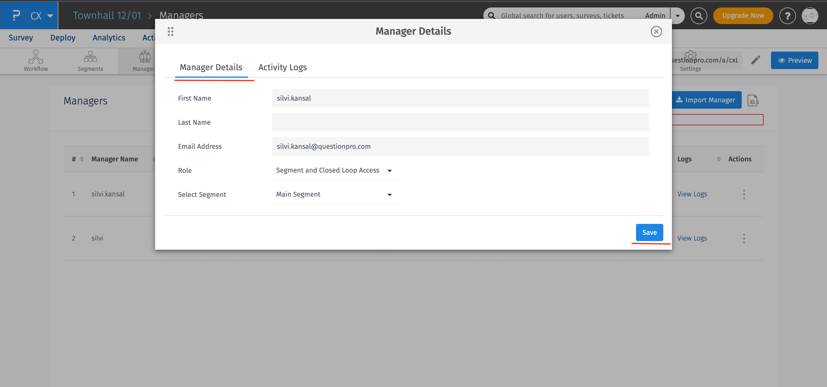Click the pencil edit URL icon
Image resolution: width=827 pixels, height=387 pixels.
click(755, 60)
